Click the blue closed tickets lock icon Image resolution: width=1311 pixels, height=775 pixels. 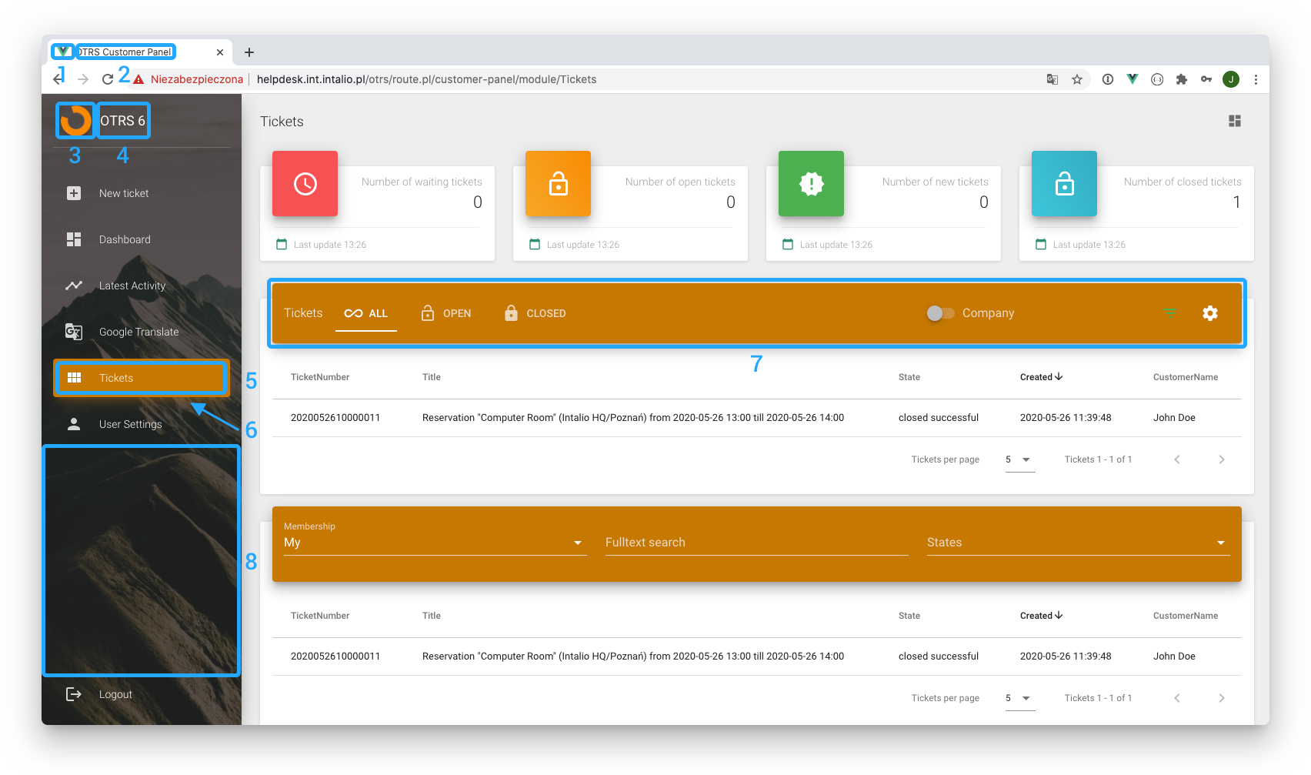point(1065,184)
